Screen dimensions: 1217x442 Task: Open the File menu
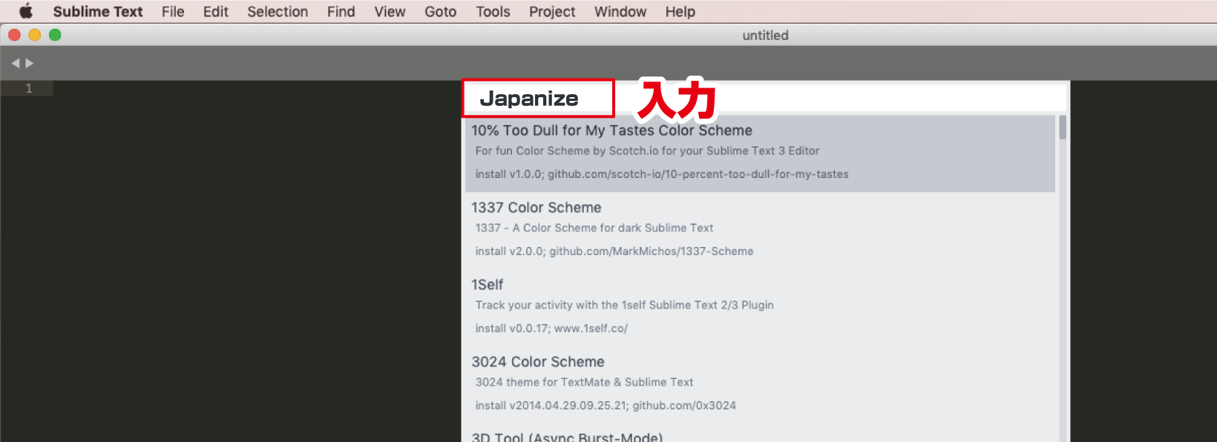pyautogui.click(x=173, y=12)
